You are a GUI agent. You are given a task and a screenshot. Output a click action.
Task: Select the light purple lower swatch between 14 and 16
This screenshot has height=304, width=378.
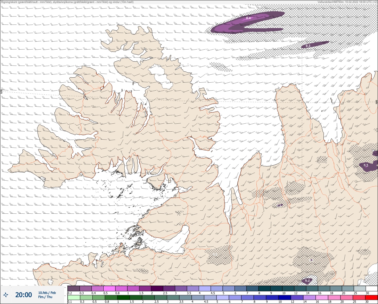point(309,298)
